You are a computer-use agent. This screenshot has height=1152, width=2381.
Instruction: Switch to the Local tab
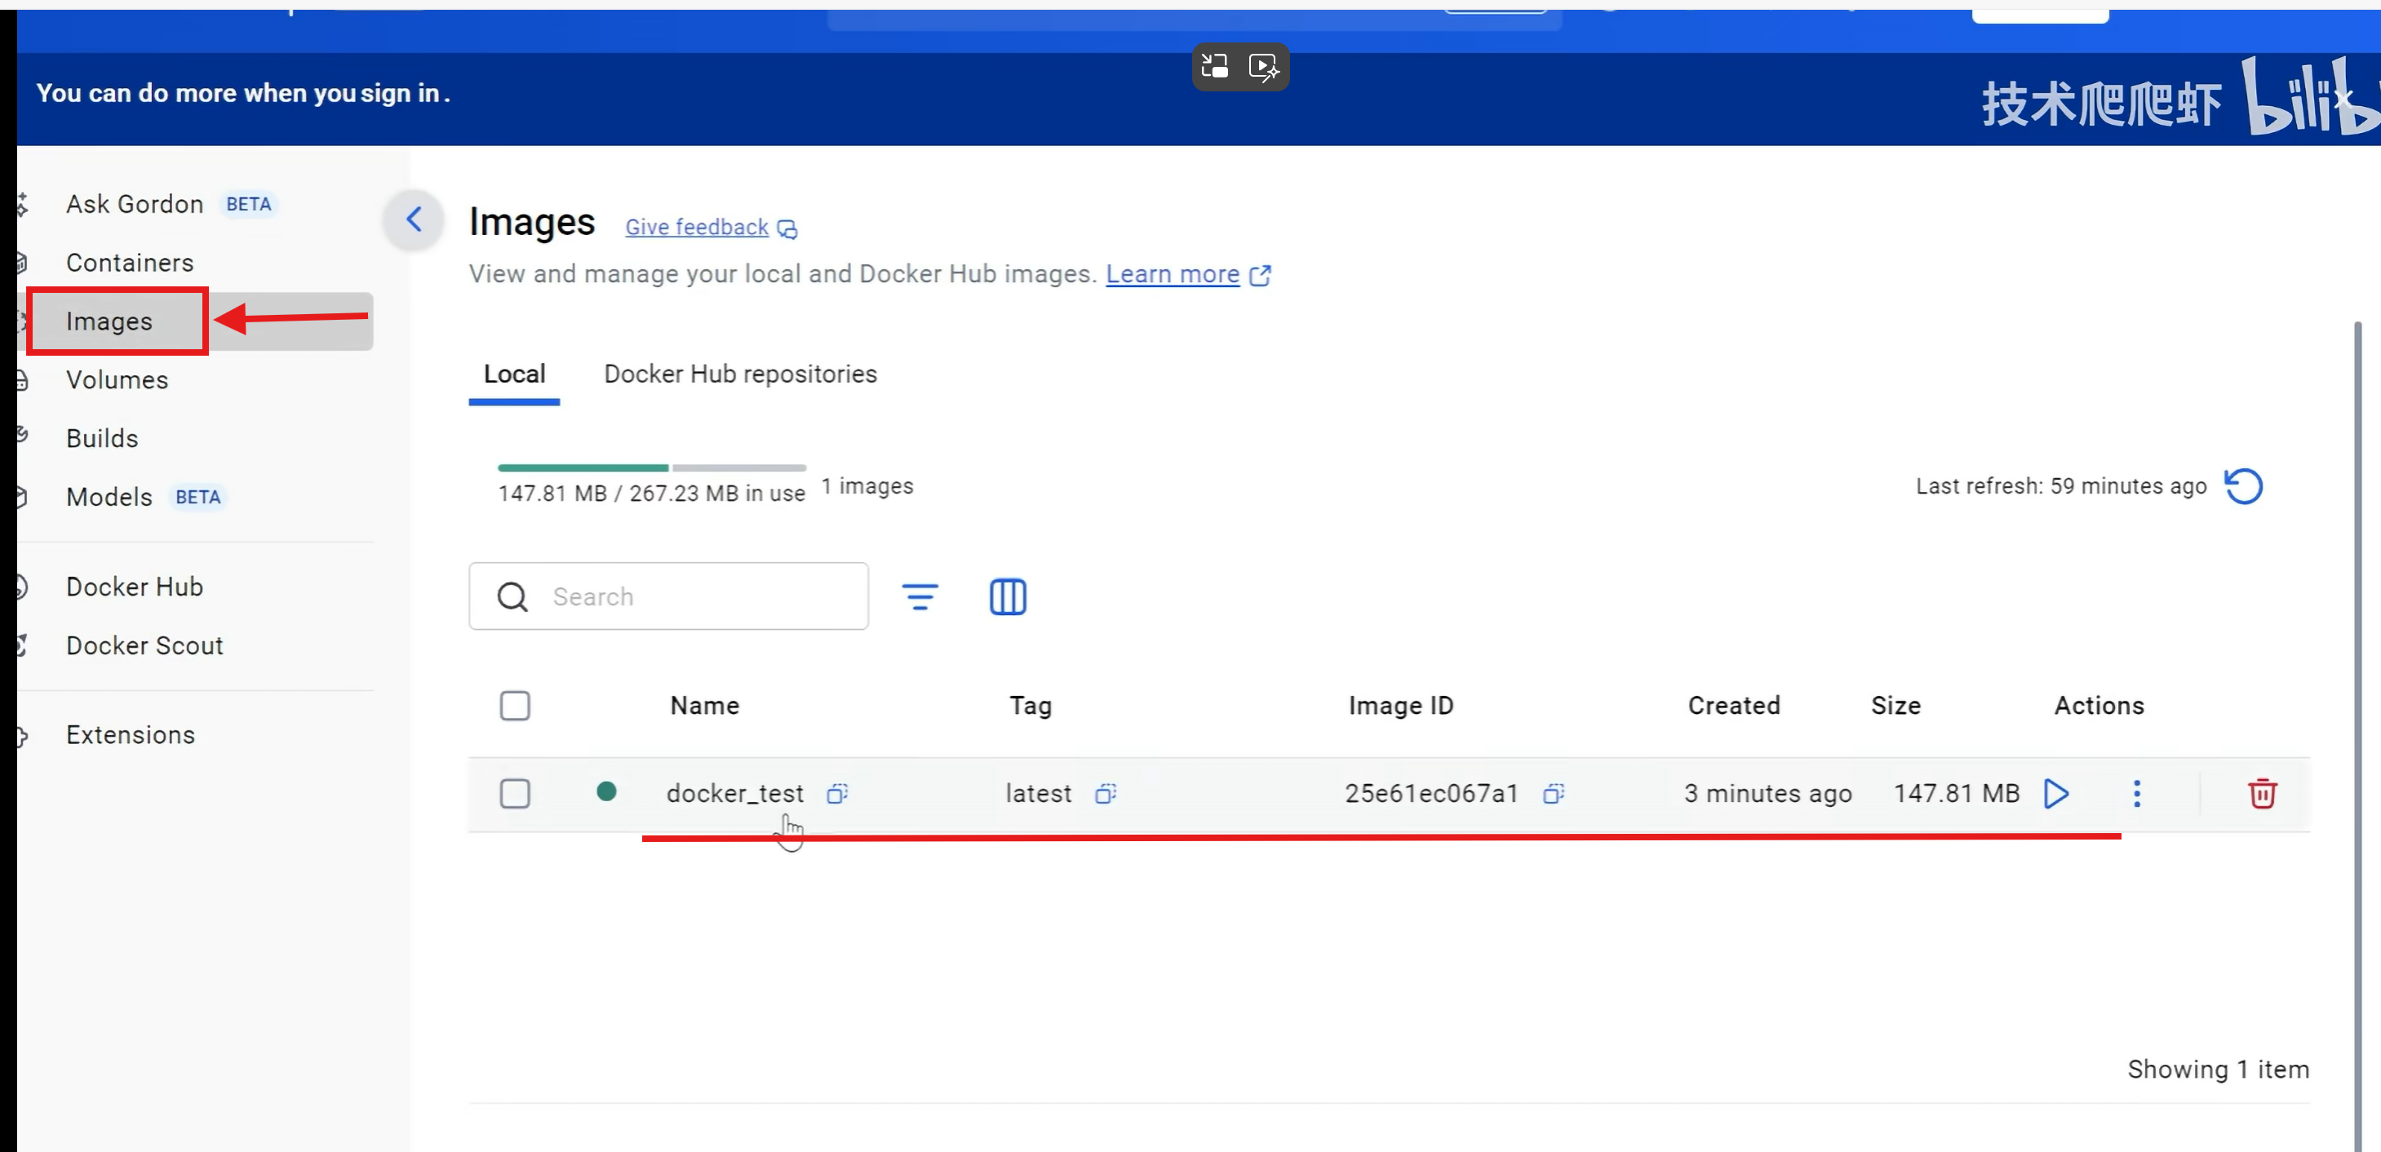[x=514, y=374]
